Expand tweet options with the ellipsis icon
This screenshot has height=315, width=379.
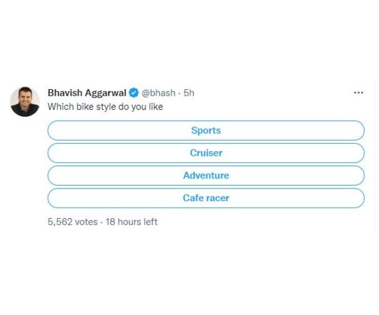coord(358,93)
